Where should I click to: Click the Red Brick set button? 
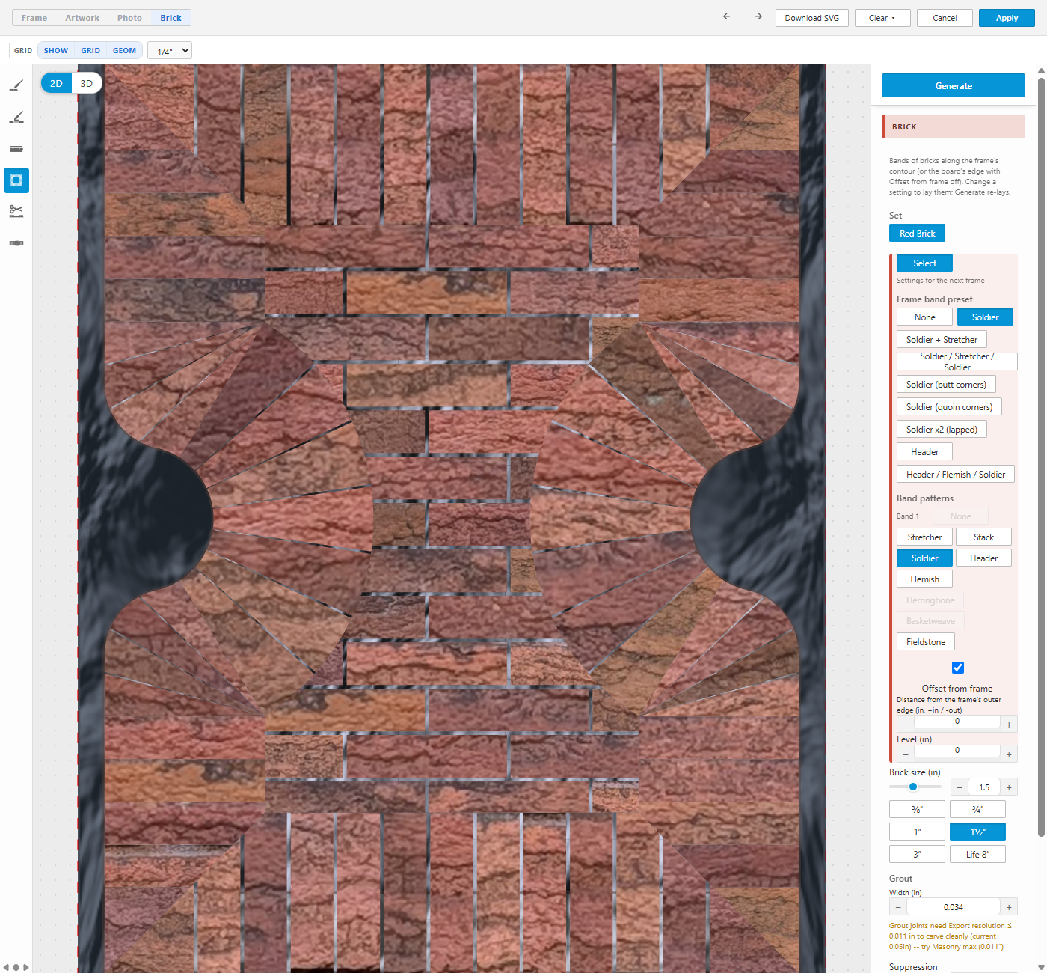[x=917, y=234]
